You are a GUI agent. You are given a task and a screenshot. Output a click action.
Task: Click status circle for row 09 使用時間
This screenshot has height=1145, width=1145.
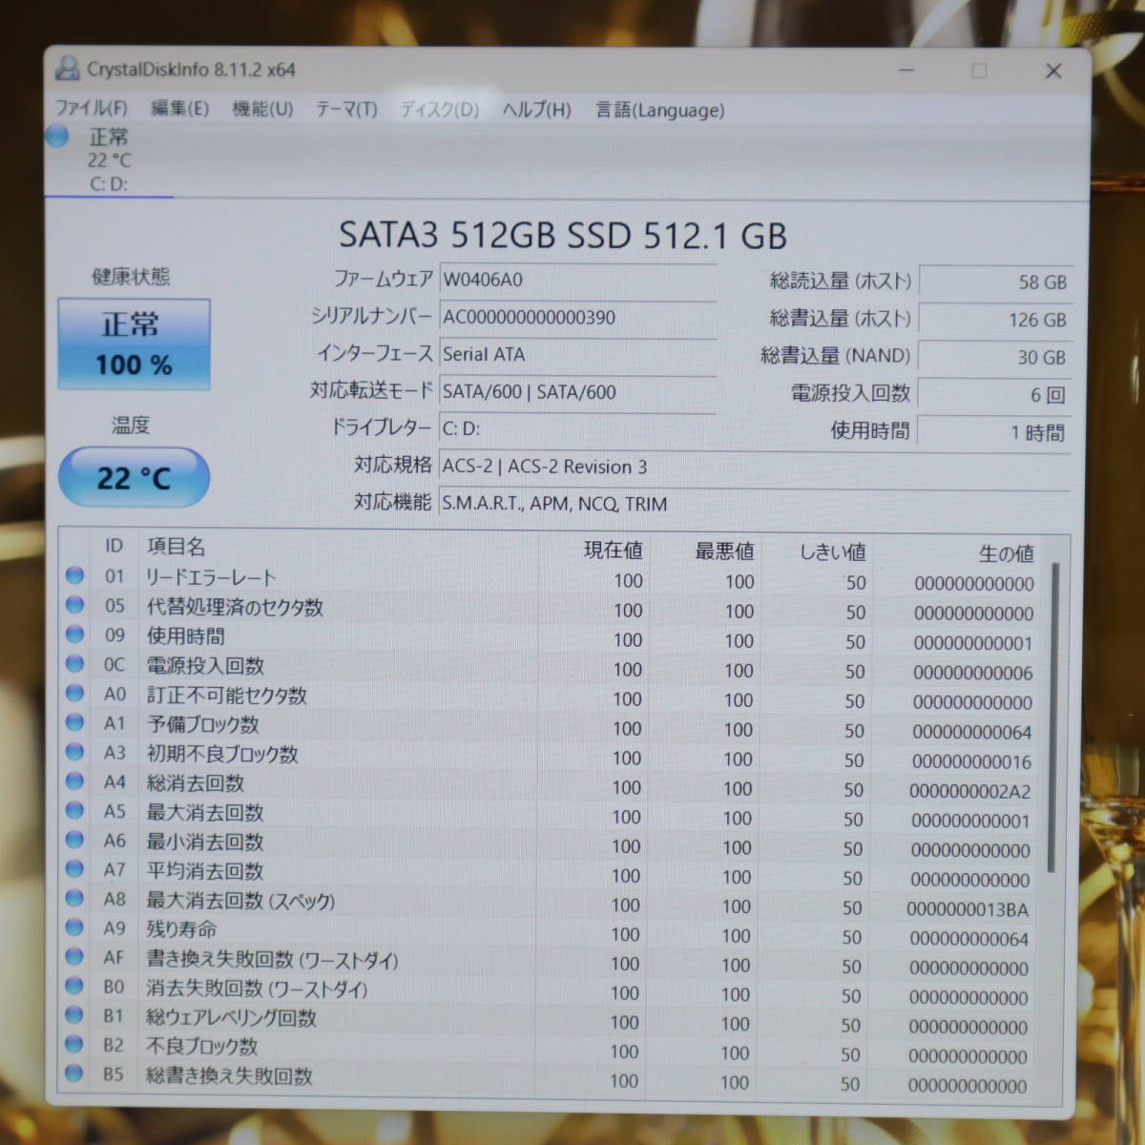74,635
